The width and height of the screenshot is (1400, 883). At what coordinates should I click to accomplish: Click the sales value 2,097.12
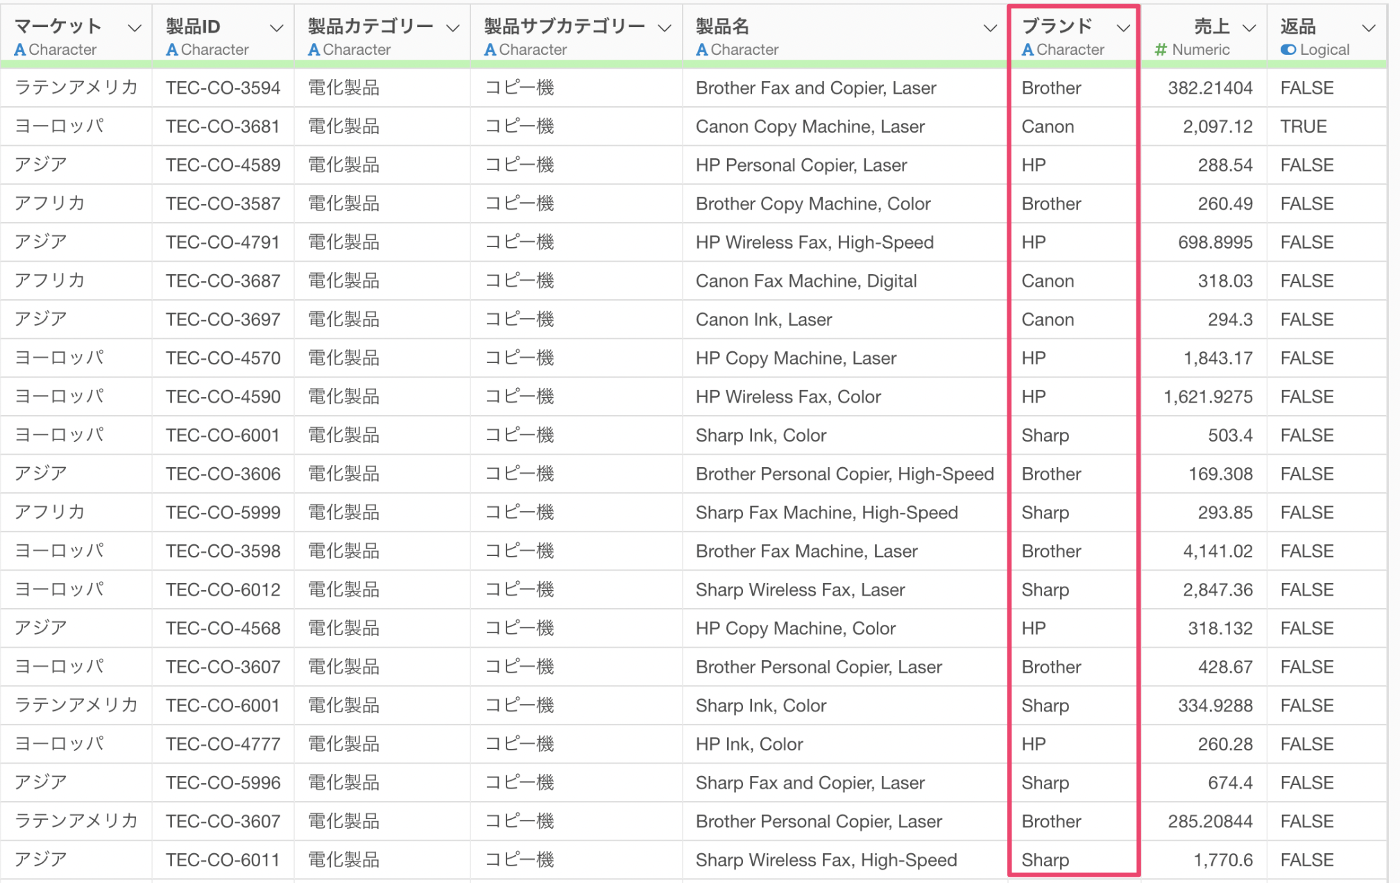pyautogui.click(x=1218, y=127)
